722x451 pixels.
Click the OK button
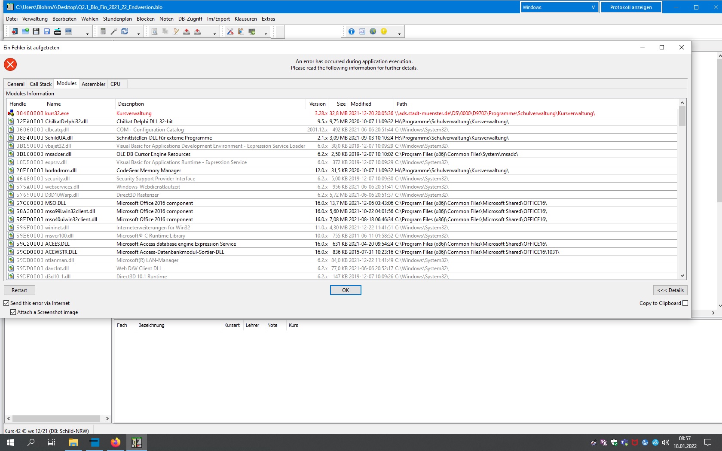pyautogui.click(x=346, y=290)
